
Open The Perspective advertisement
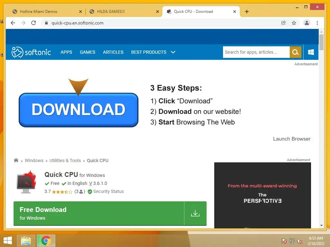(x=262, y=195)
